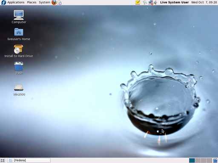Click the authentication keys tray icon
218x163 pixels.
(145, 3)
